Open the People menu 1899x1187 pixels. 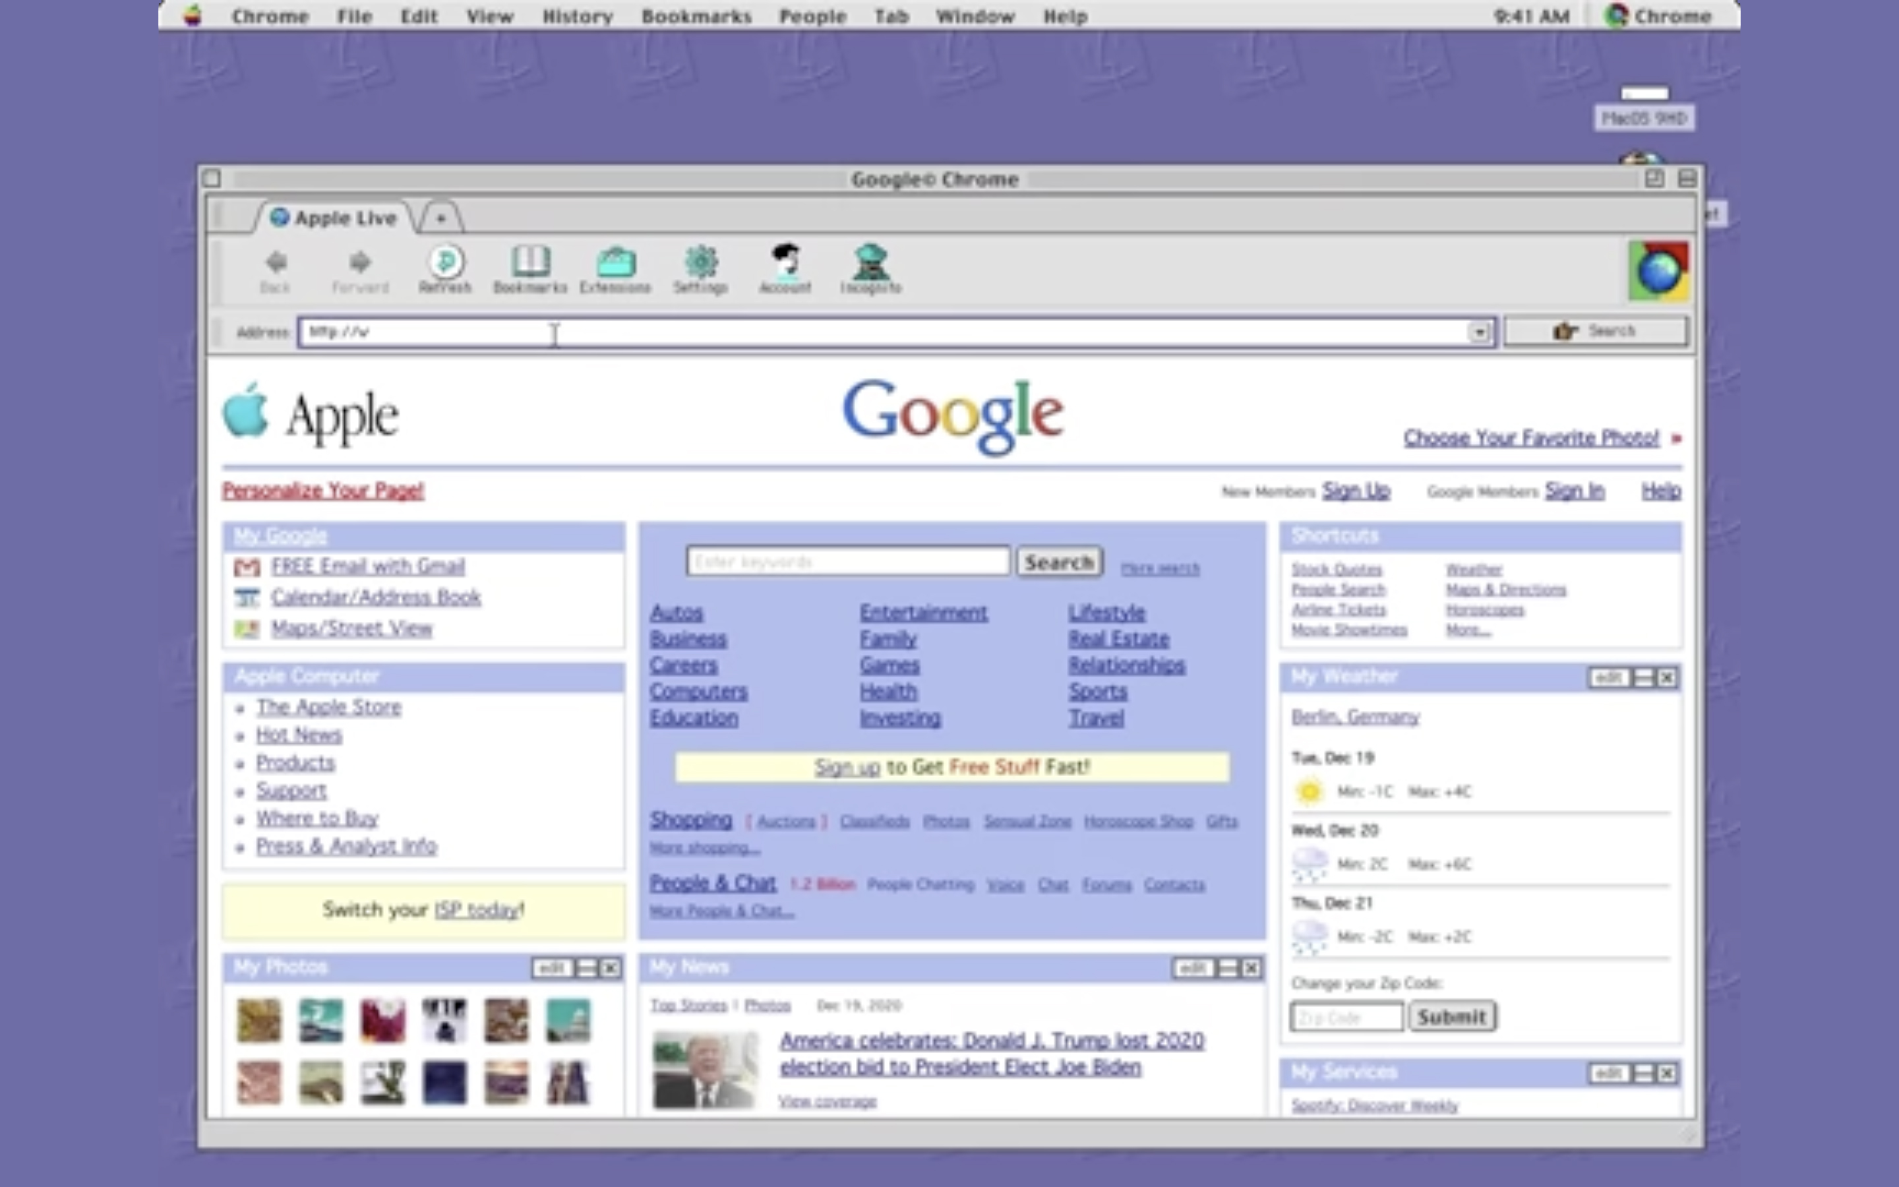coord(813,16)
